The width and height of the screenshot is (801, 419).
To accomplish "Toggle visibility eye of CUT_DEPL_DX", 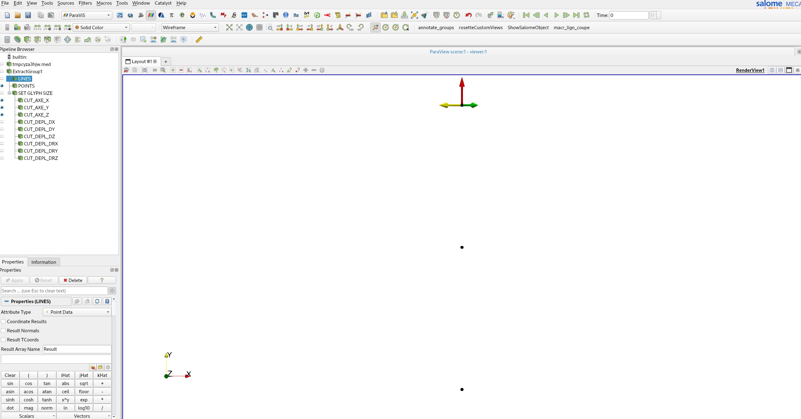I will (x=2, y=122).
